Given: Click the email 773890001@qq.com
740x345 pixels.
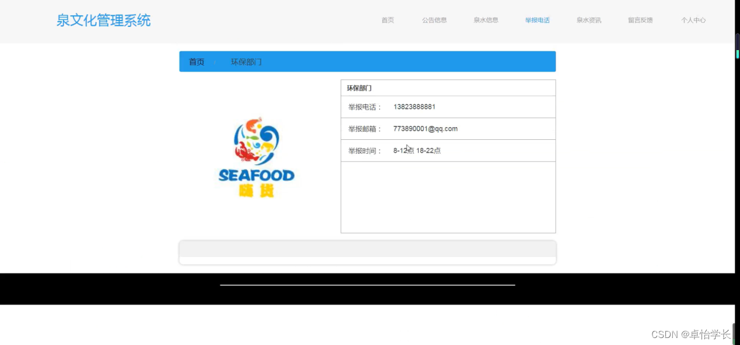Looking at the screenshot, I should [425, 129].
